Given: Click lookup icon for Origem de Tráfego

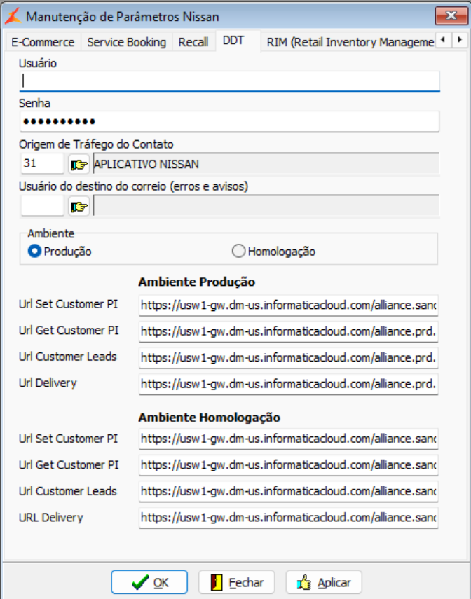Looking at the screenshot, I should click(x=79, y=165).
